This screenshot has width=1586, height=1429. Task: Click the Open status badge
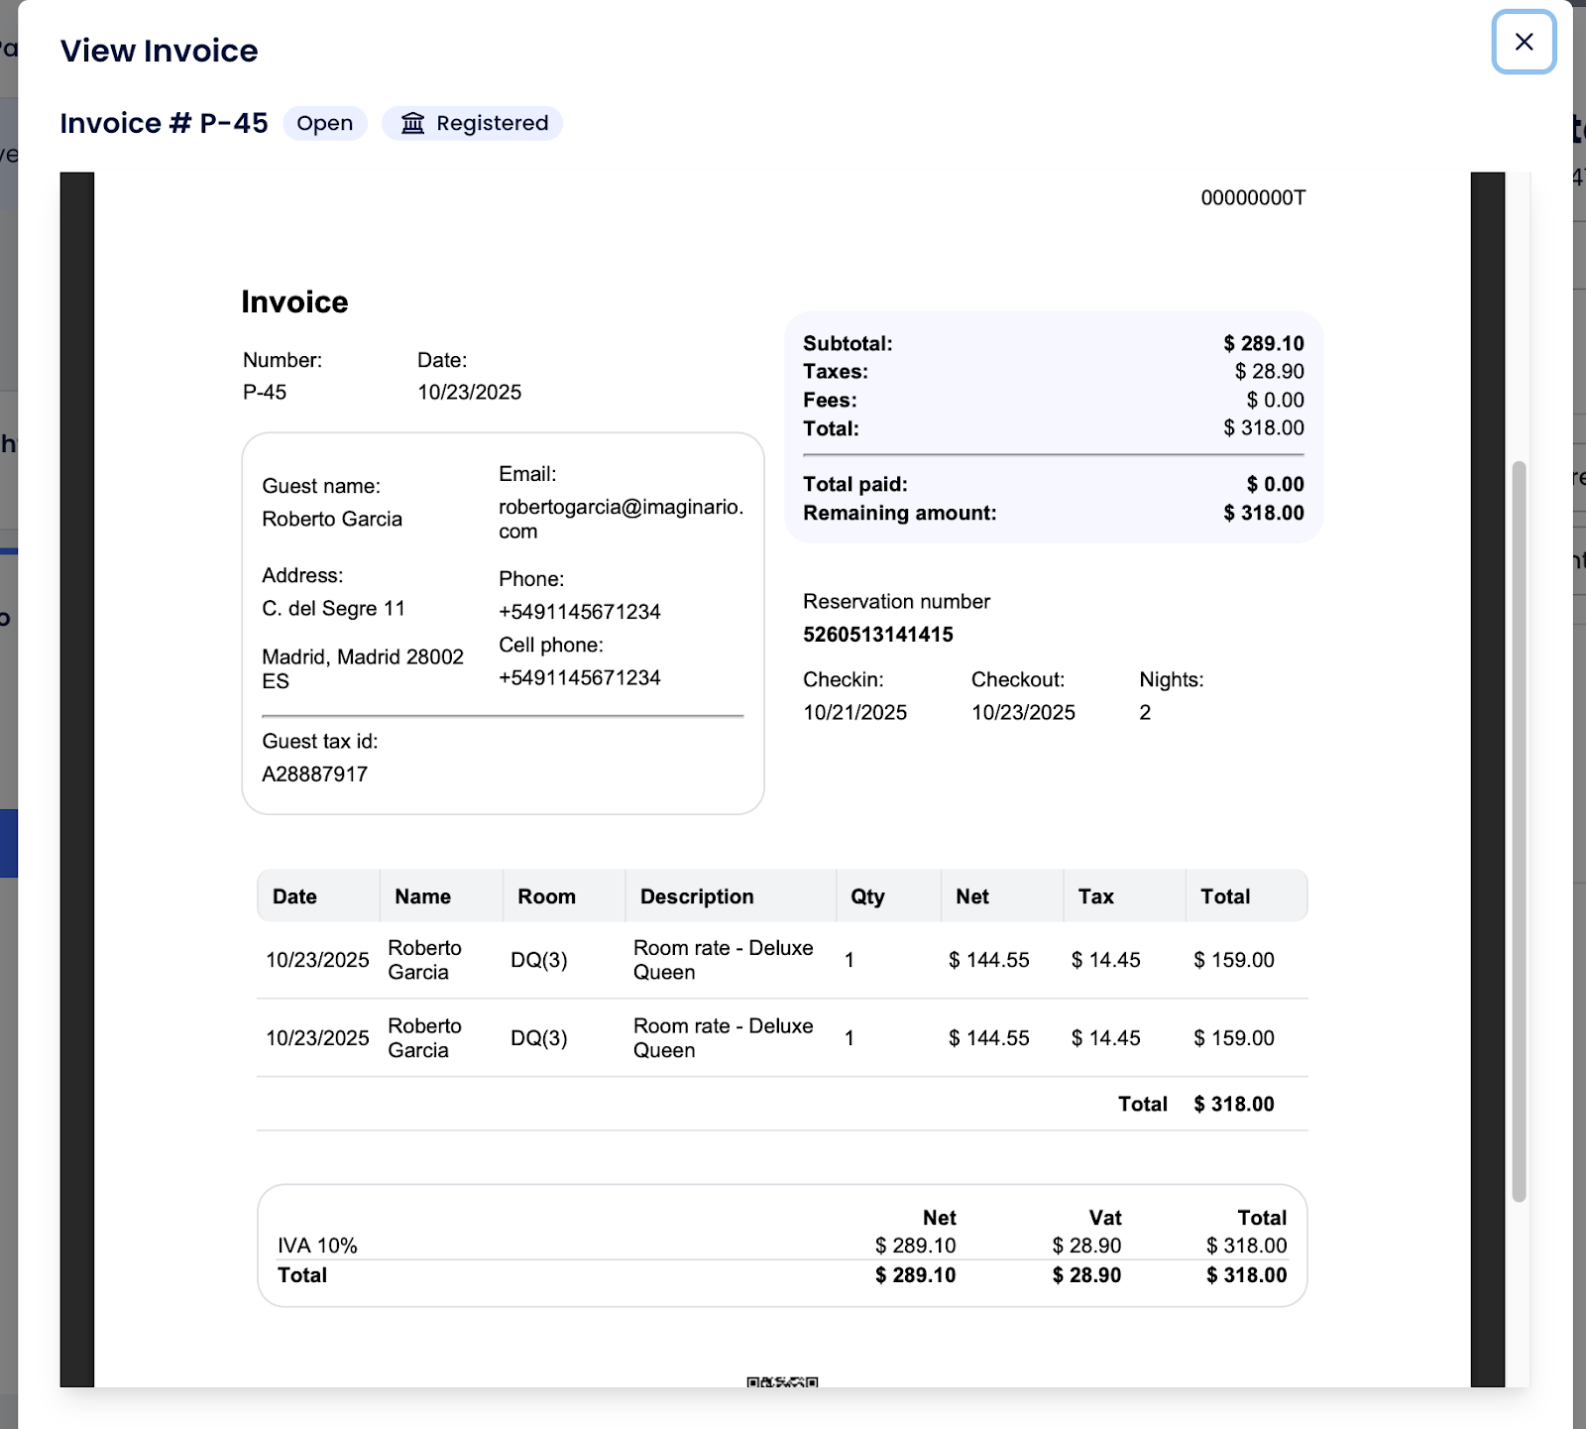tap(324, 123)
